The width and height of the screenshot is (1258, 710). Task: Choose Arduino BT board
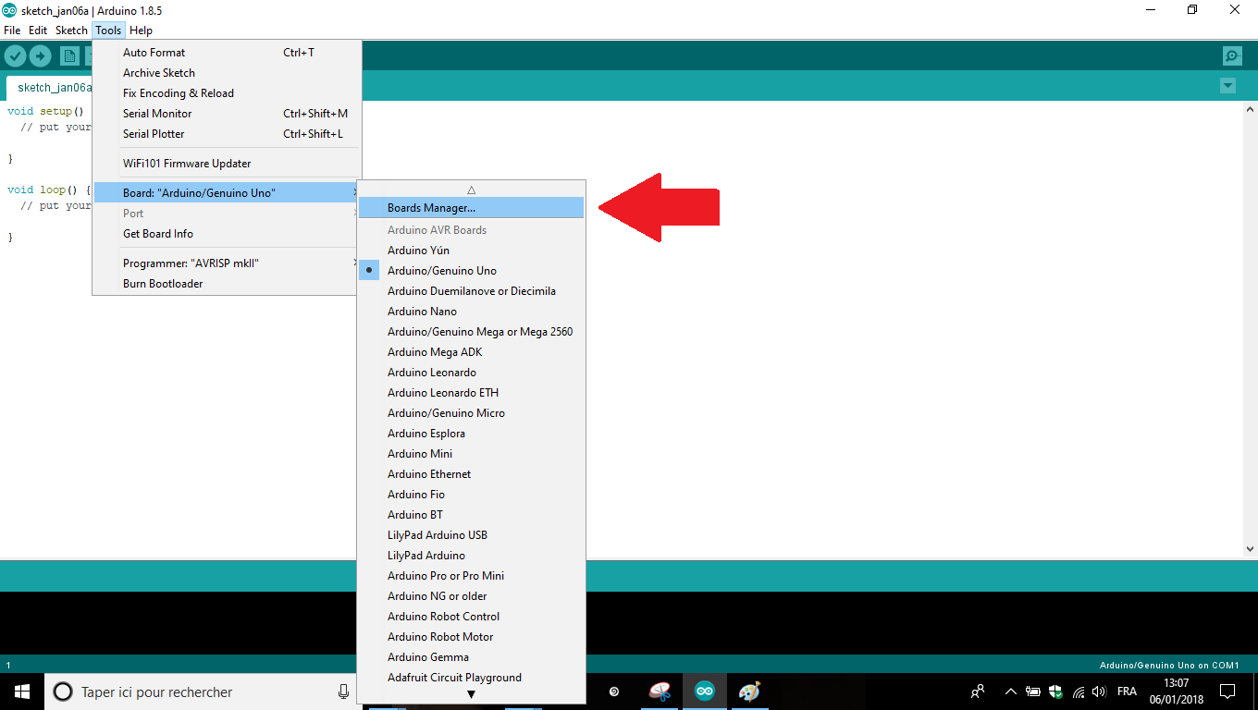click(471, 515)
